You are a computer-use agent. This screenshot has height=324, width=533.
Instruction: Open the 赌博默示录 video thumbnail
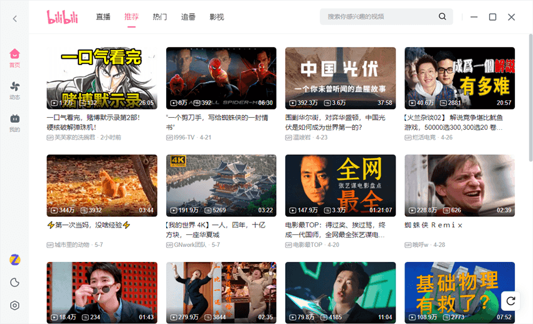click(x=102, y=78)
